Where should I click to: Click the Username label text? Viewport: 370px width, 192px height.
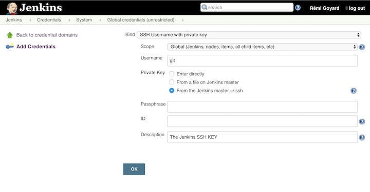(x=152, y=58)
